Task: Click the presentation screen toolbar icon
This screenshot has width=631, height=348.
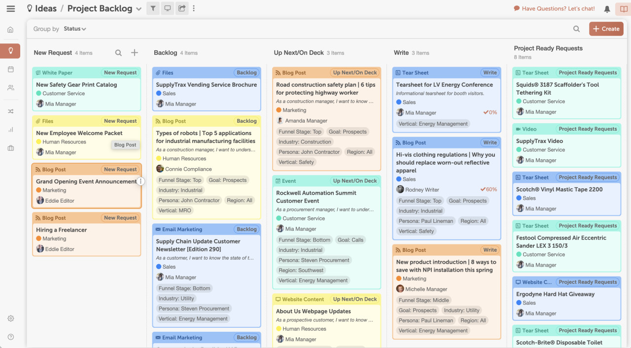Action: coord(168,8)
